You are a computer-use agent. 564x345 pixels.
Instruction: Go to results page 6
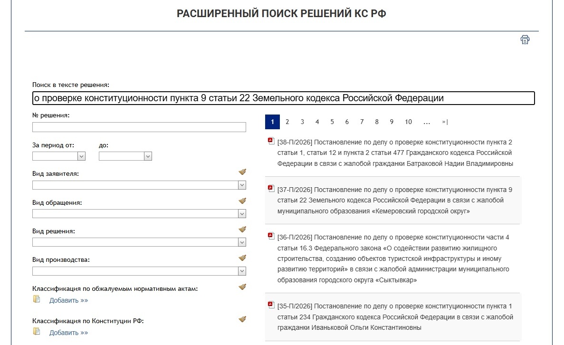(347, 122)
